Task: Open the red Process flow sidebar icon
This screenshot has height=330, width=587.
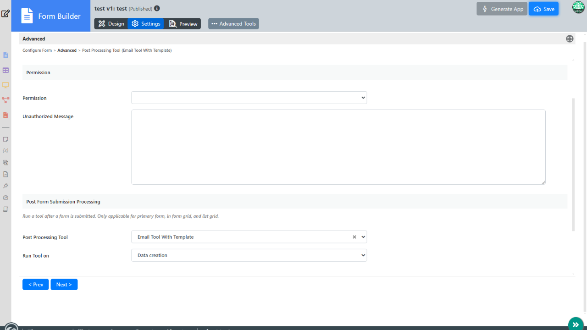Action: pos(6,100)
